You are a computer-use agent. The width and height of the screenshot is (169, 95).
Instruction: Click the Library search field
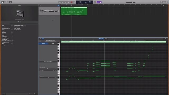(x=20, y=23)
